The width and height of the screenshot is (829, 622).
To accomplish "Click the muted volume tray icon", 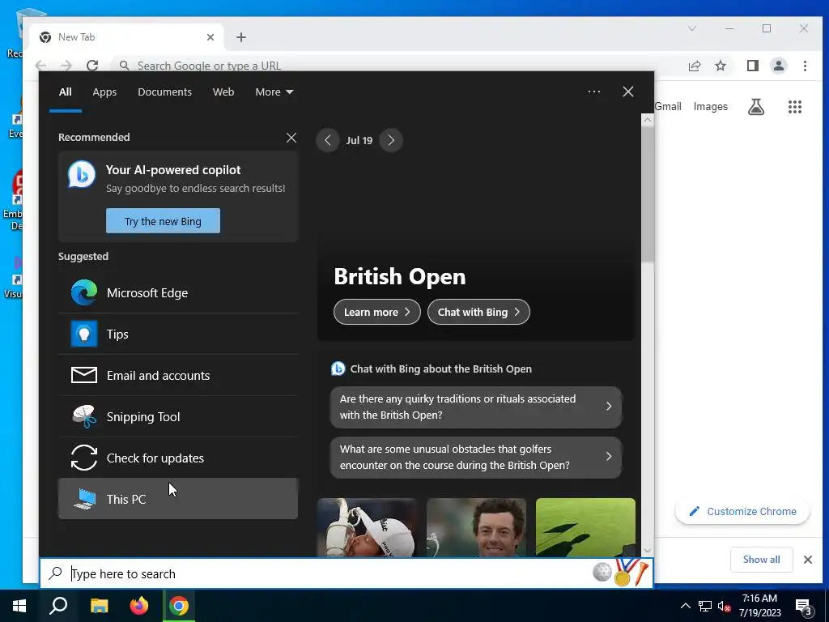I will click(x=724, y=606).
